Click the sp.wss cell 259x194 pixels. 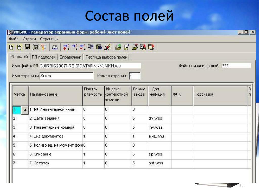[160, 155]
